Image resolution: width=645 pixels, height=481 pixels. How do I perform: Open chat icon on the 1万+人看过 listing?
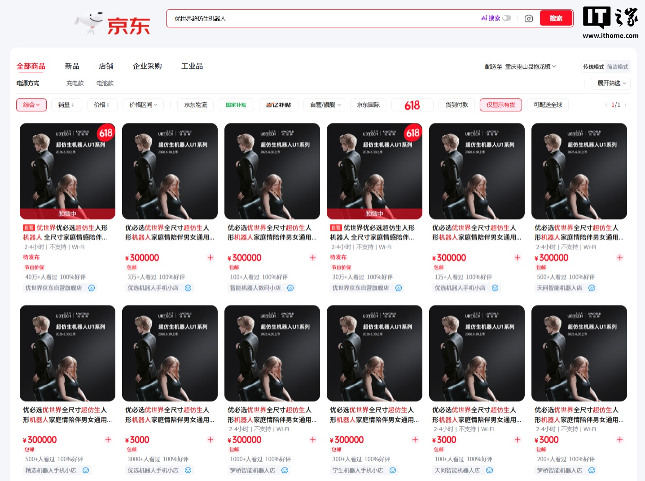click(x=495, y=288)
